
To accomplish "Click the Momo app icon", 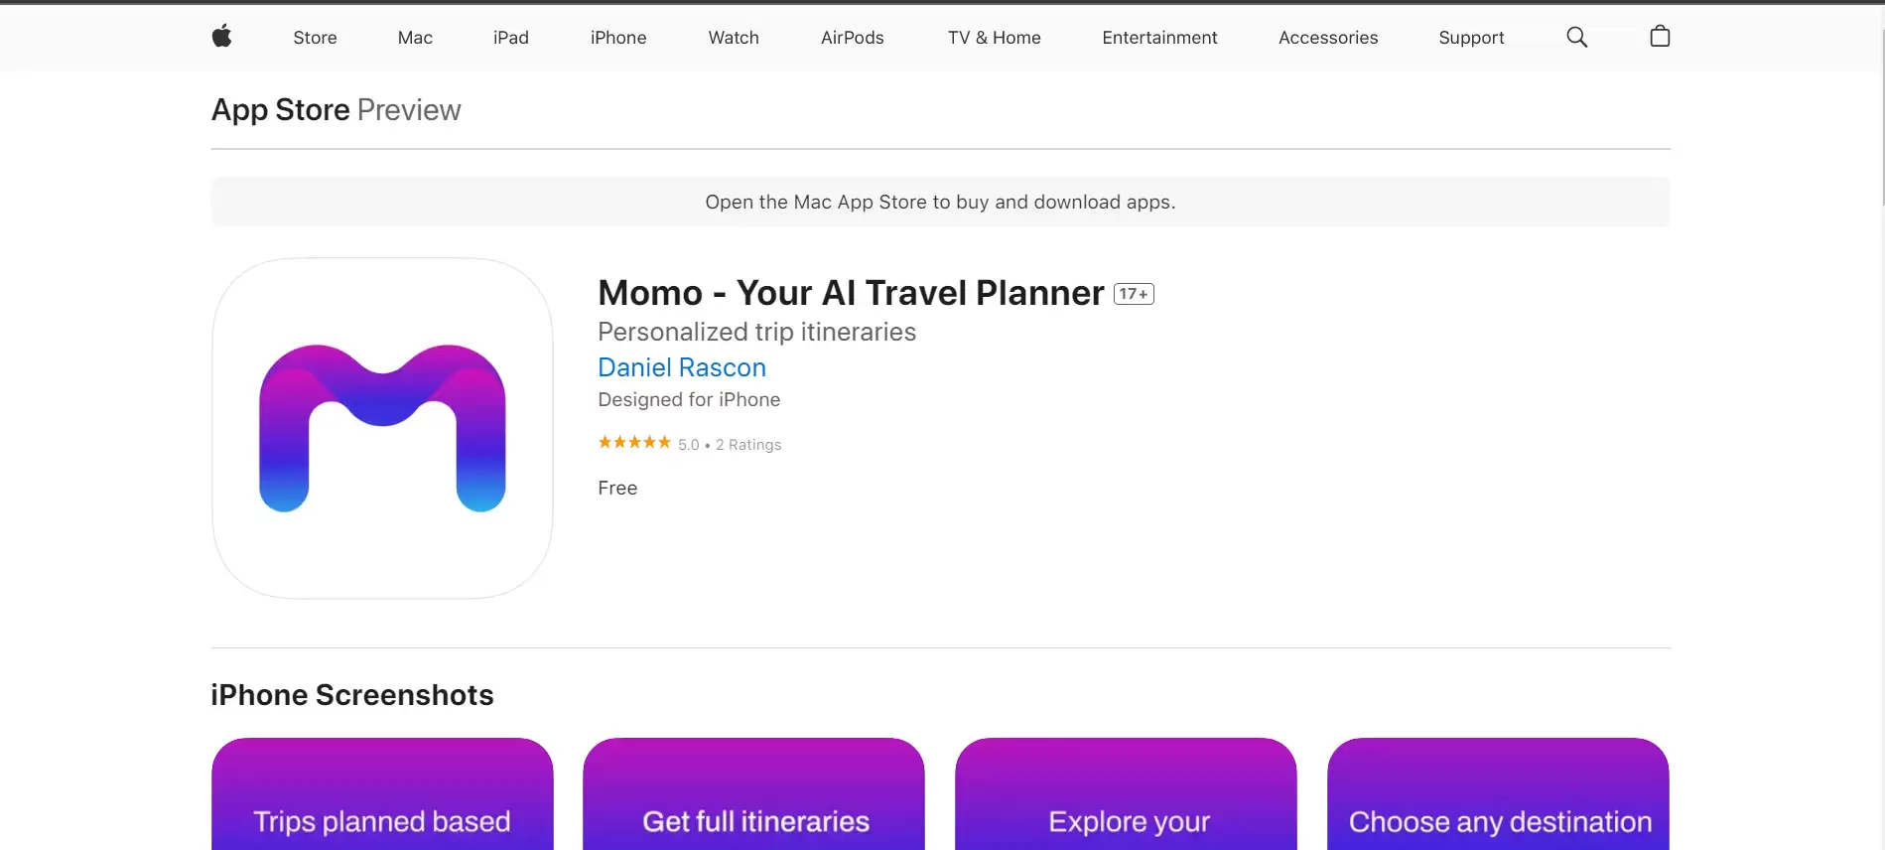I will click(x=382, y=429).
